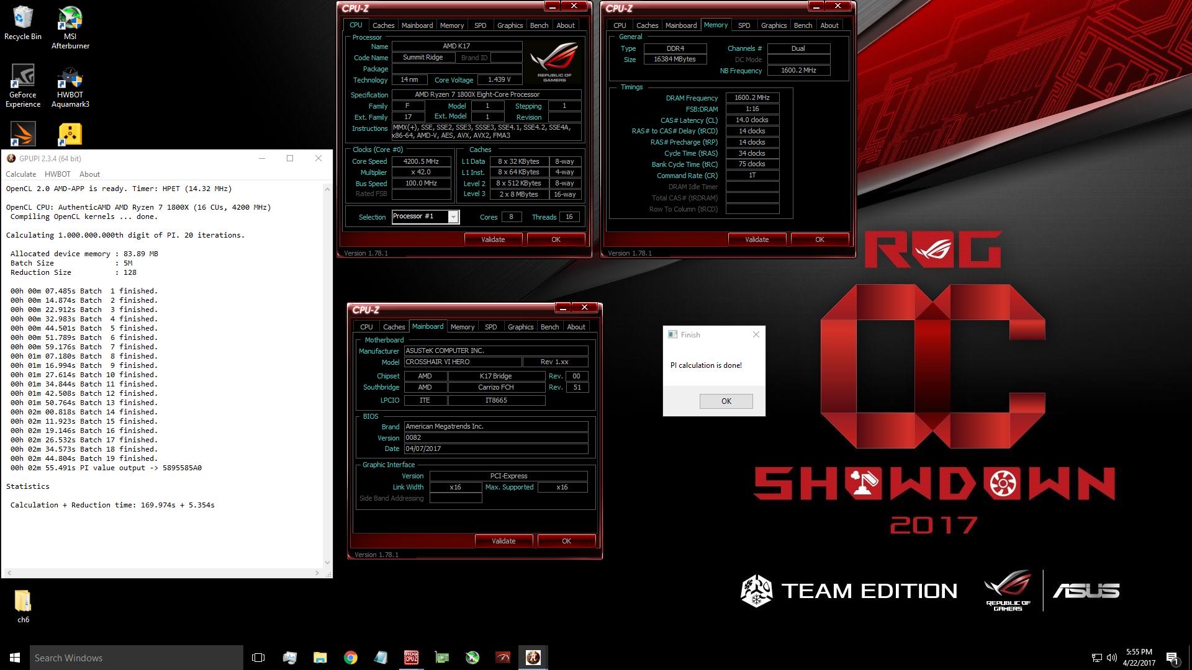The width and height of the screenshot is (1192, 670).
Task: Click the GPUPI vertical scrollbar
Action: tap(327, 376)
